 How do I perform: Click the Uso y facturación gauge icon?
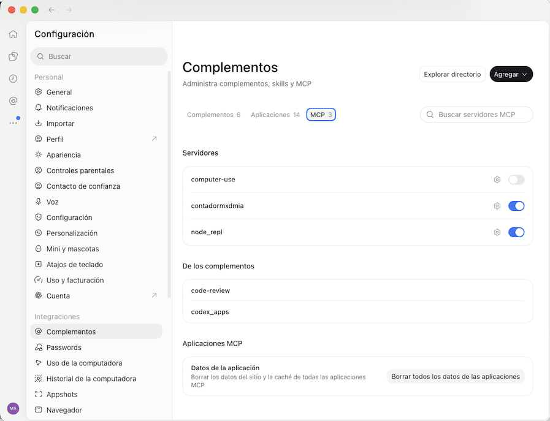(39, 279)
